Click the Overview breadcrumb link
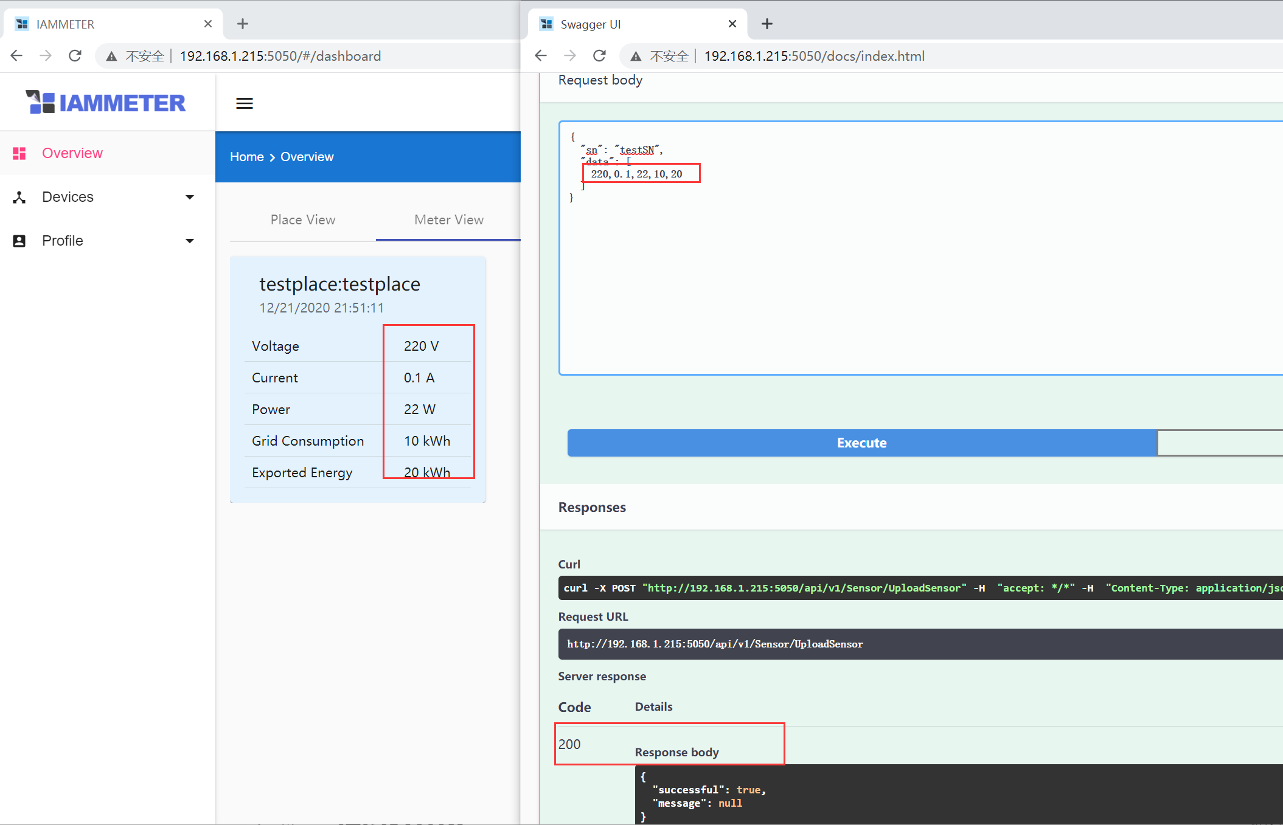 point(307,156)
